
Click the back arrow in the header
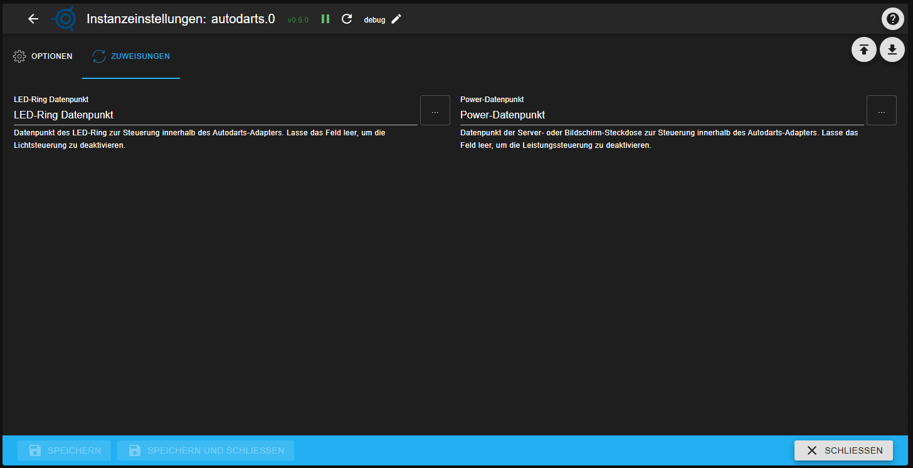(x=33, y=19)
